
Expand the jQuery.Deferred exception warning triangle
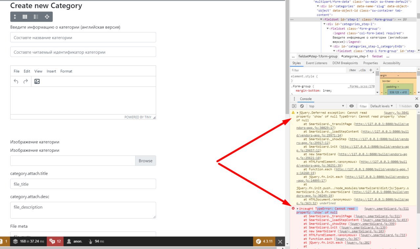pyautogui.click(x=298, y=113)
